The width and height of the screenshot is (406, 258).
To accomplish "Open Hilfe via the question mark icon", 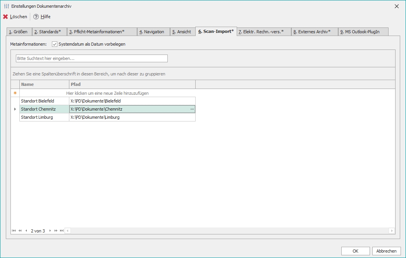I will point(36,17).
